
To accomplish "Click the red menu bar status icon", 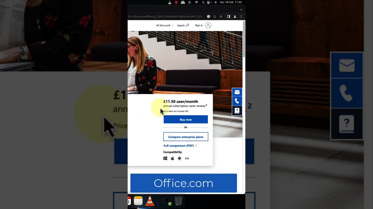I will click(176, 2).
